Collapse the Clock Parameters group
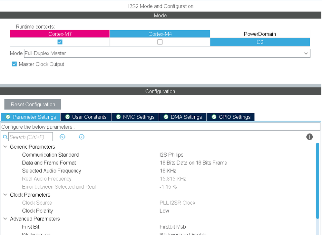This screenshot has height=235, width=322. pos(5,195)
